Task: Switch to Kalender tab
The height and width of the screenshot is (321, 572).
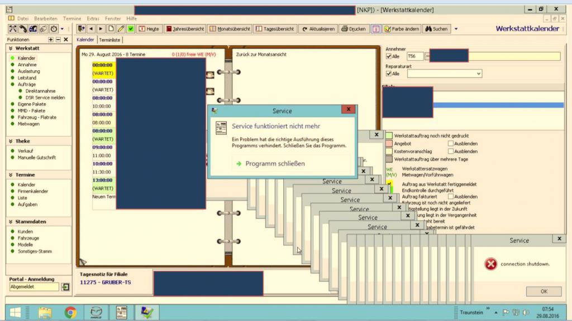Action: pos(85,40)
